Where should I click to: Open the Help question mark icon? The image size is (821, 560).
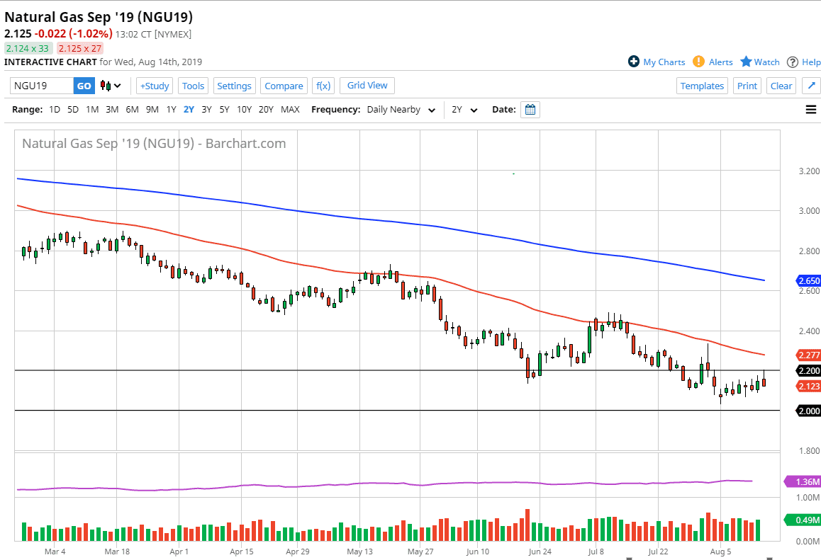tap(793, 62)
